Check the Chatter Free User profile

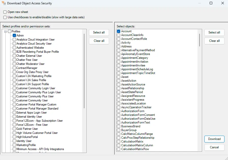pos(14,60)
